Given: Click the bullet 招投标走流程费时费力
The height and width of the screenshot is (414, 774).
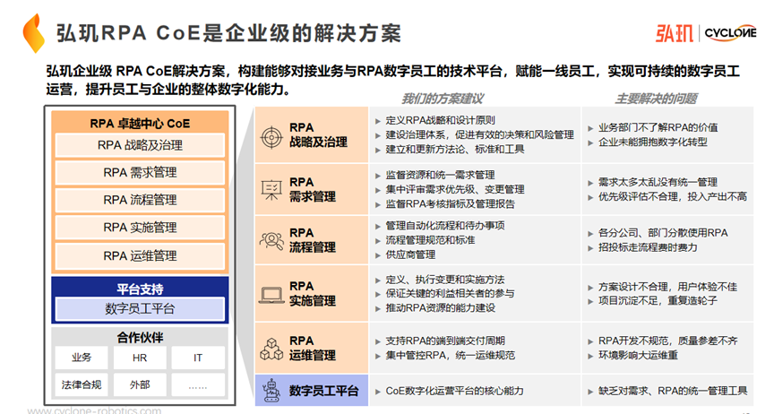Looking at the screenshot, I should [648, 247].
